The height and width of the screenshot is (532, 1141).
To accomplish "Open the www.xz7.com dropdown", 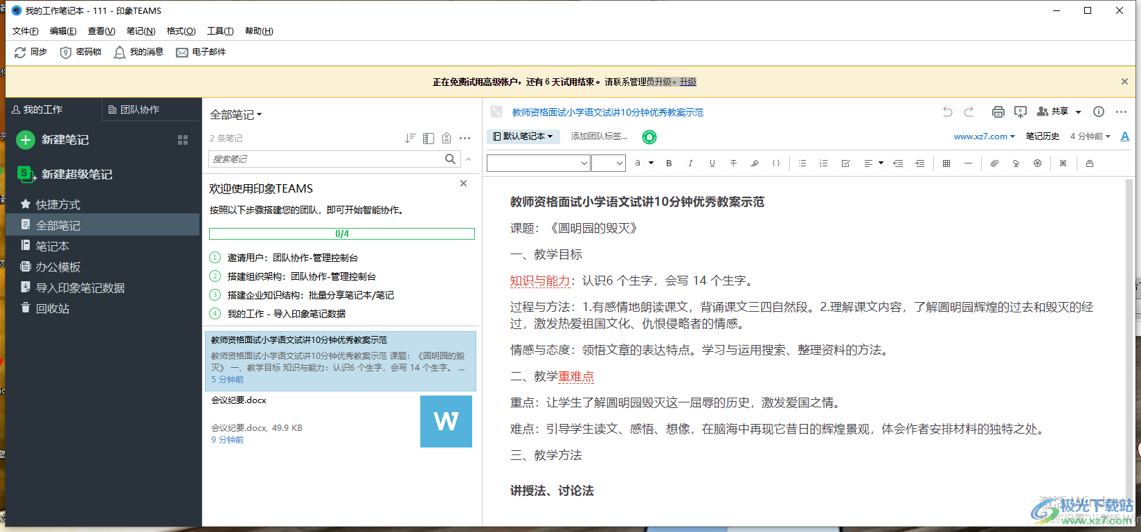I will point(984,136).
